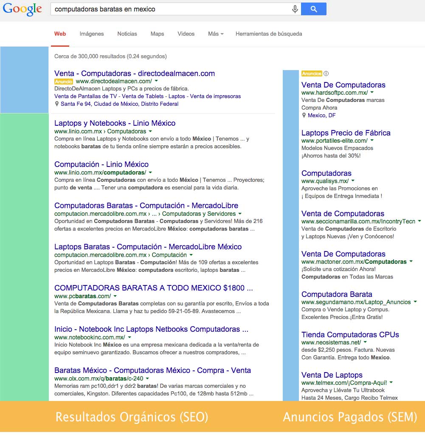Expand arrow next to www.directodealmacen.com/
This screenshot has width=425, height=446.
(x=156, y=81)
